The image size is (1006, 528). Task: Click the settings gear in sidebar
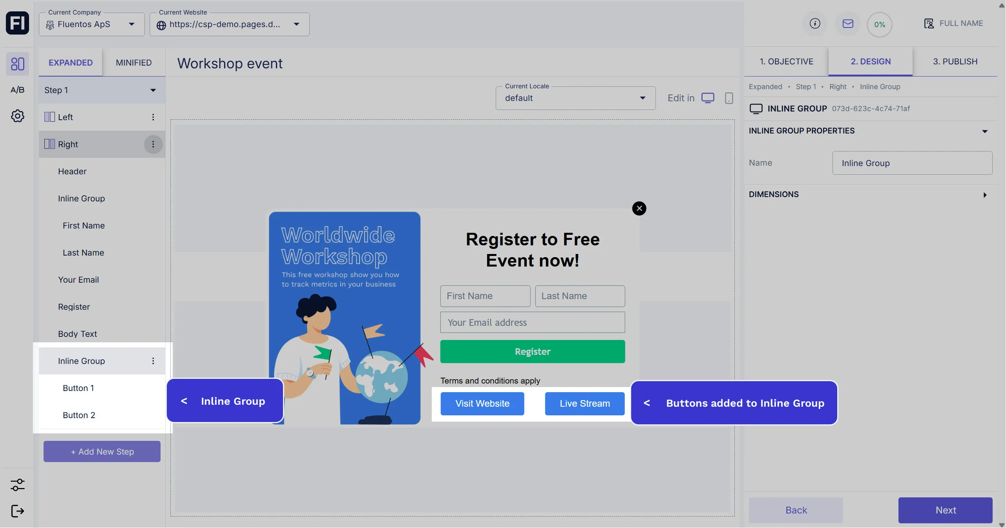point(17,116)
